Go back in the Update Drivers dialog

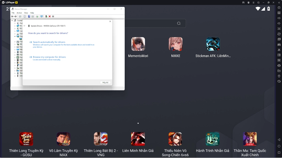(x=25, y=26)
